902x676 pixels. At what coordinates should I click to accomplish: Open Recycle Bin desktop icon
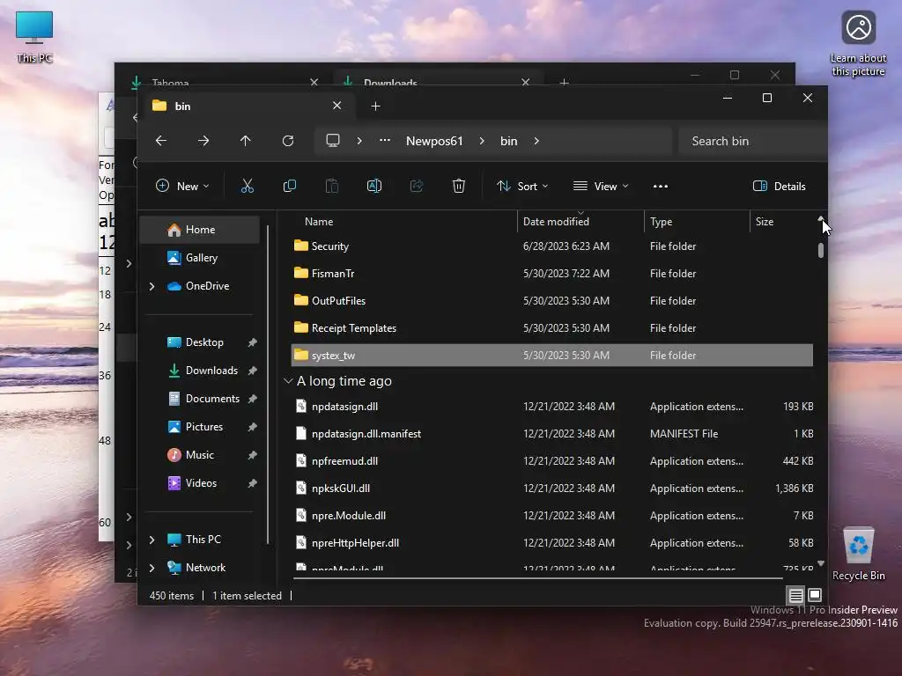(x=858, y=555)
